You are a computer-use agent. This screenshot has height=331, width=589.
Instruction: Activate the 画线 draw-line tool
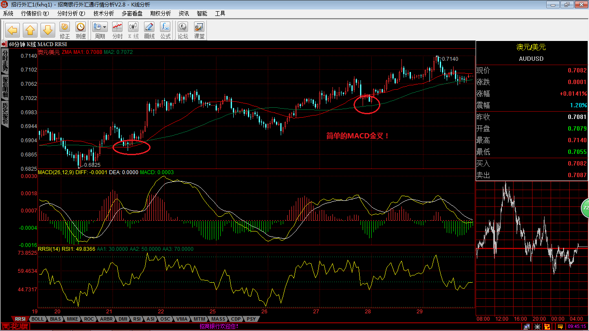[149, 31]
